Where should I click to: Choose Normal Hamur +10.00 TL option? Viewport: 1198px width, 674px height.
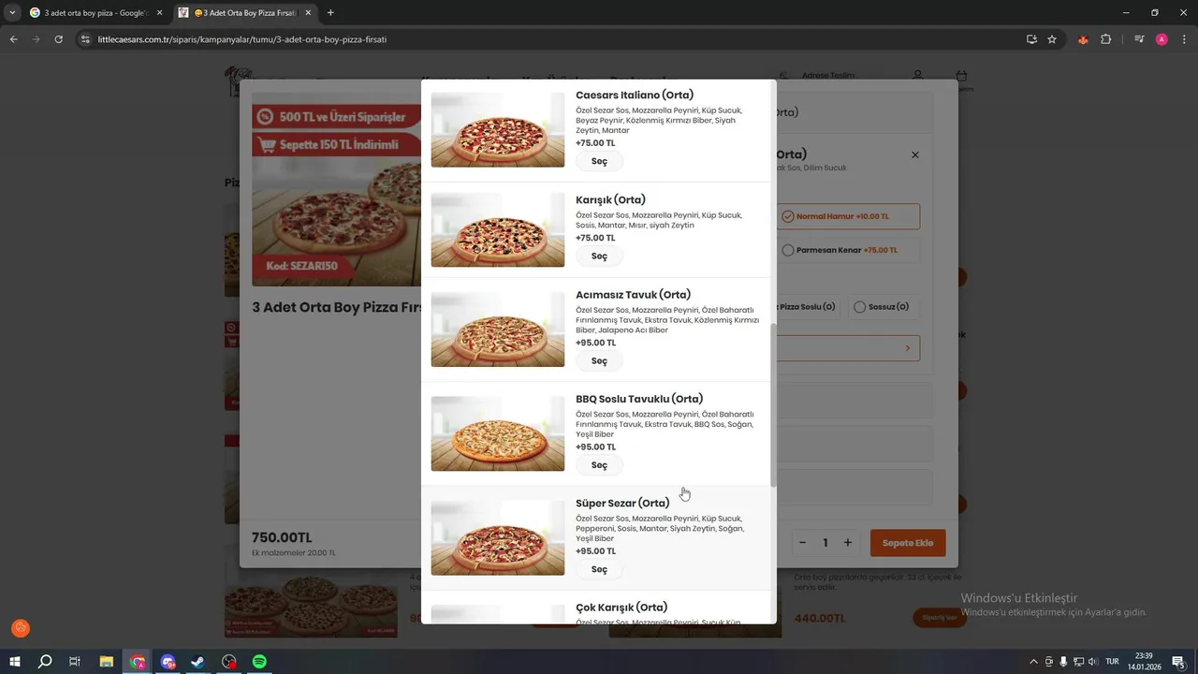(x=848, y=216)
